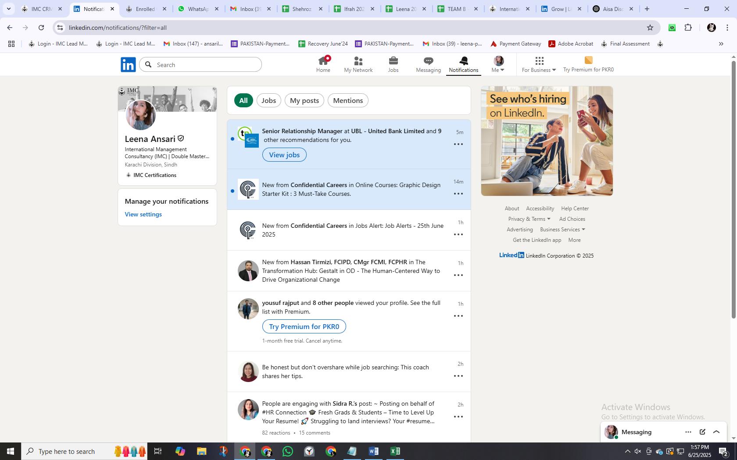Compose a new message from messaging overlay
The height and width of the screenshot is (460, 737).
(702, 432)
